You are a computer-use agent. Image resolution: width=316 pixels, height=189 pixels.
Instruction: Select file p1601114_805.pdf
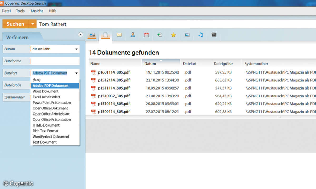[x=114, y=72]
